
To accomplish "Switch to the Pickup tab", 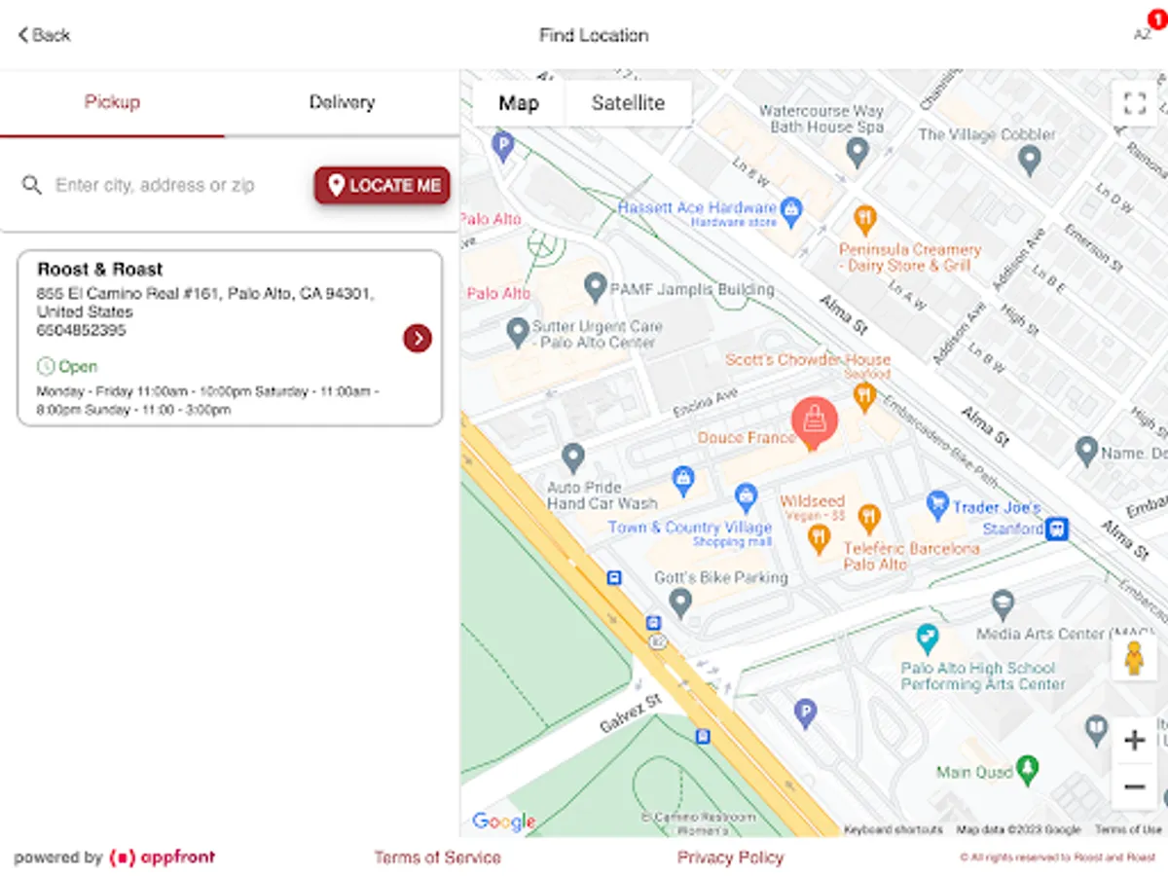I will (x=112, y=102).
